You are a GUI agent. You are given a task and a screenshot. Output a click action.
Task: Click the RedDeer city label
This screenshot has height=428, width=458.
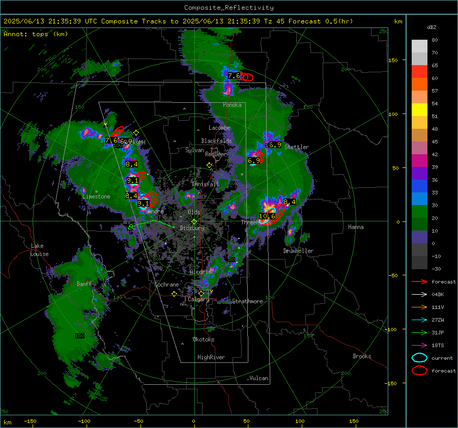(x=216, y=154)
